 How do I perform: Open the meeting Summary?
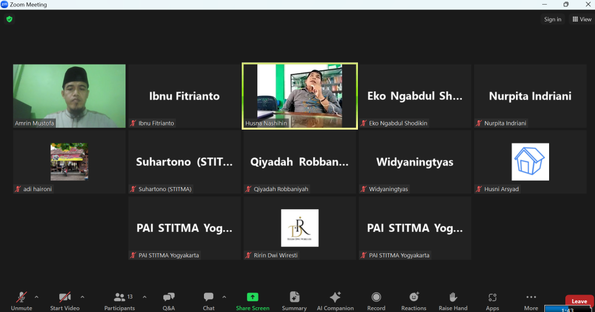(294, 300)
